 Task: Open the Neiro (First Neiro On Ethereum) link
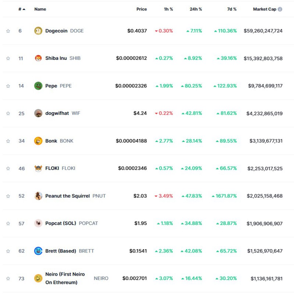pos(65,278)
